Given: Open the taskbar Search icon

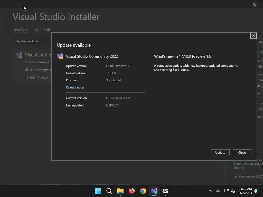Looking at the screenshot, I should [x=109, y=191].
